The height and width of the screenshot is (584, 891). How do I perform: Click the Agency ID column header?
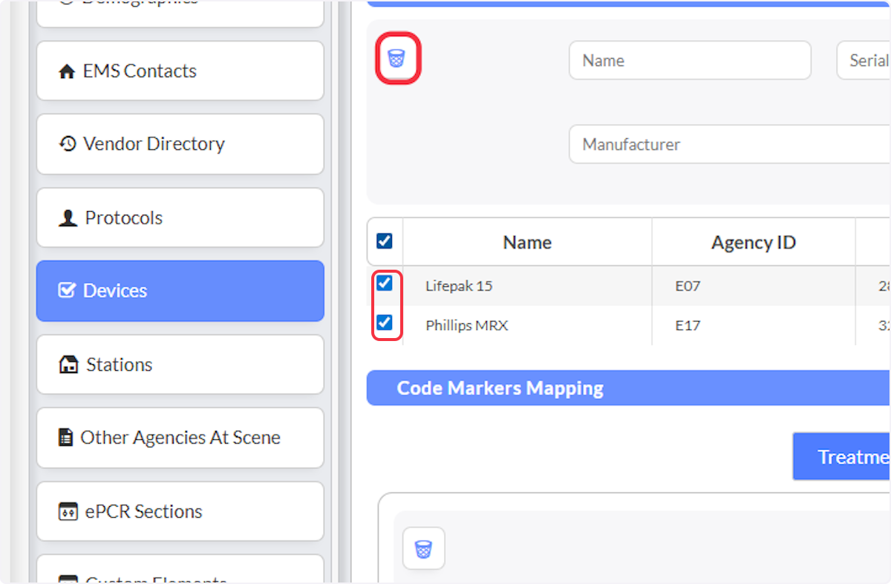(x=754, y=242)
